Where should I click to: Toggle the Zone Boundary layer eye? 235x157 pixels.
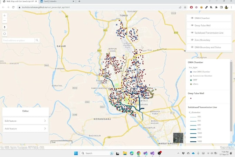coord(192,40)
